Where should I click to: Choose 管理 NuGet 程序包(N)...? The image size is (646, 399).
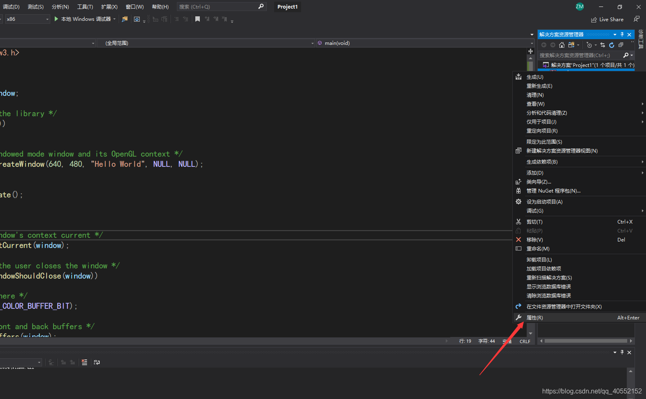[x=579, y=191]
